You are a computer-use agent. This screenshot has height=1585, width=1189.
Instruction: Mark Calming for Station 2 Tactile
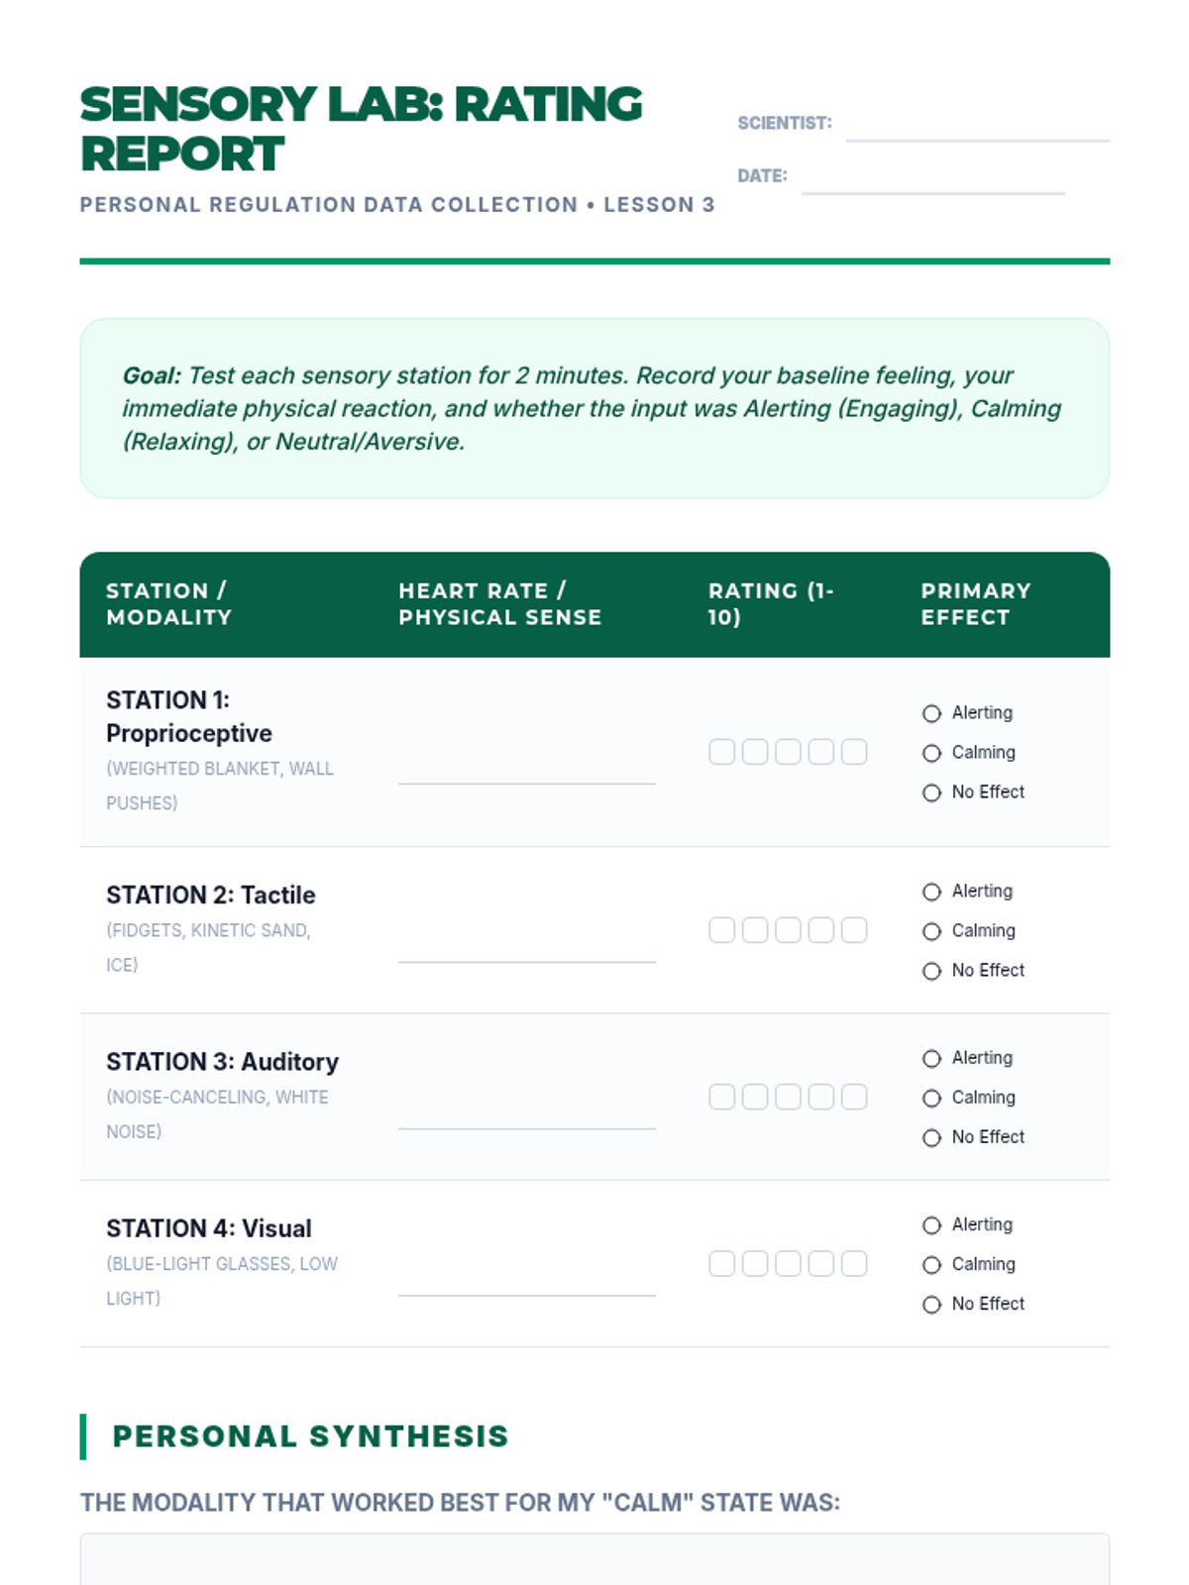931,931
